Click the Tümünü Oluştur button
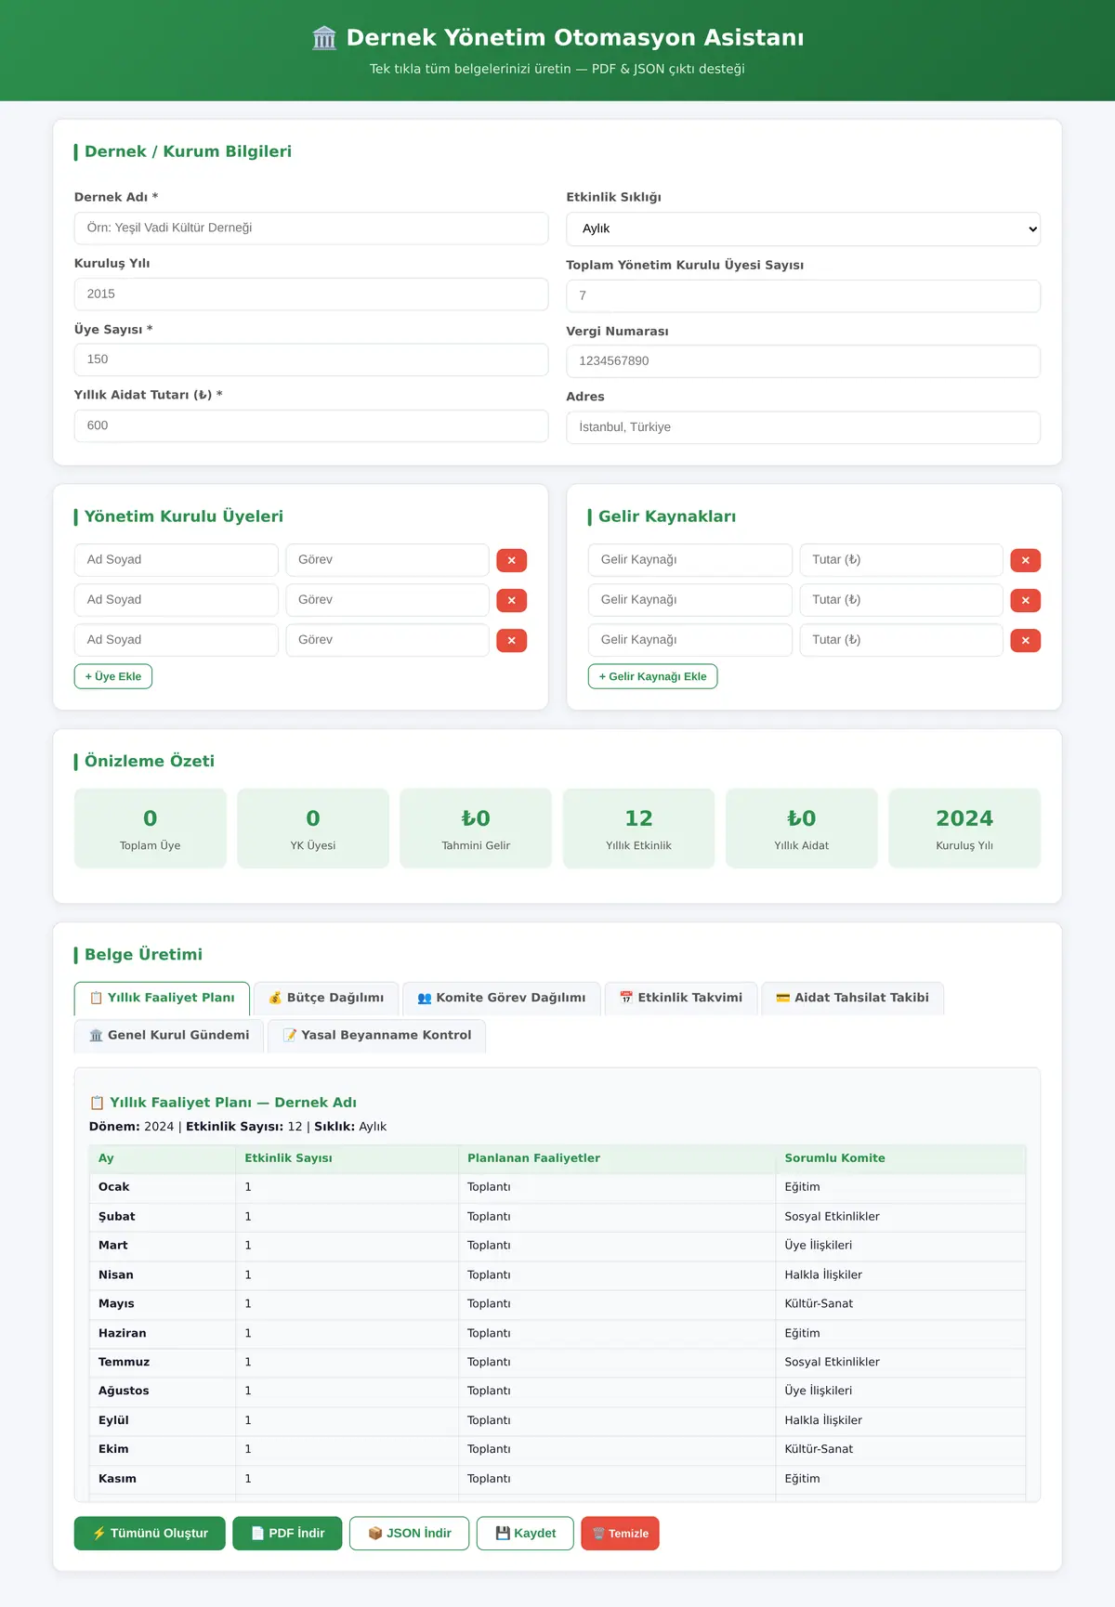 [x=150, y=1534]
